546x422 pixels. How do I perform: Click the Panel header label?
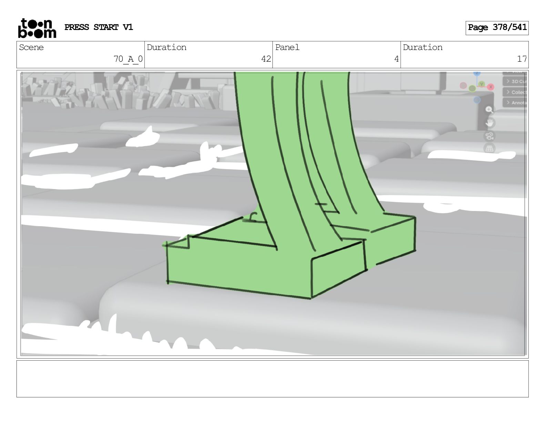coord(287,48)
